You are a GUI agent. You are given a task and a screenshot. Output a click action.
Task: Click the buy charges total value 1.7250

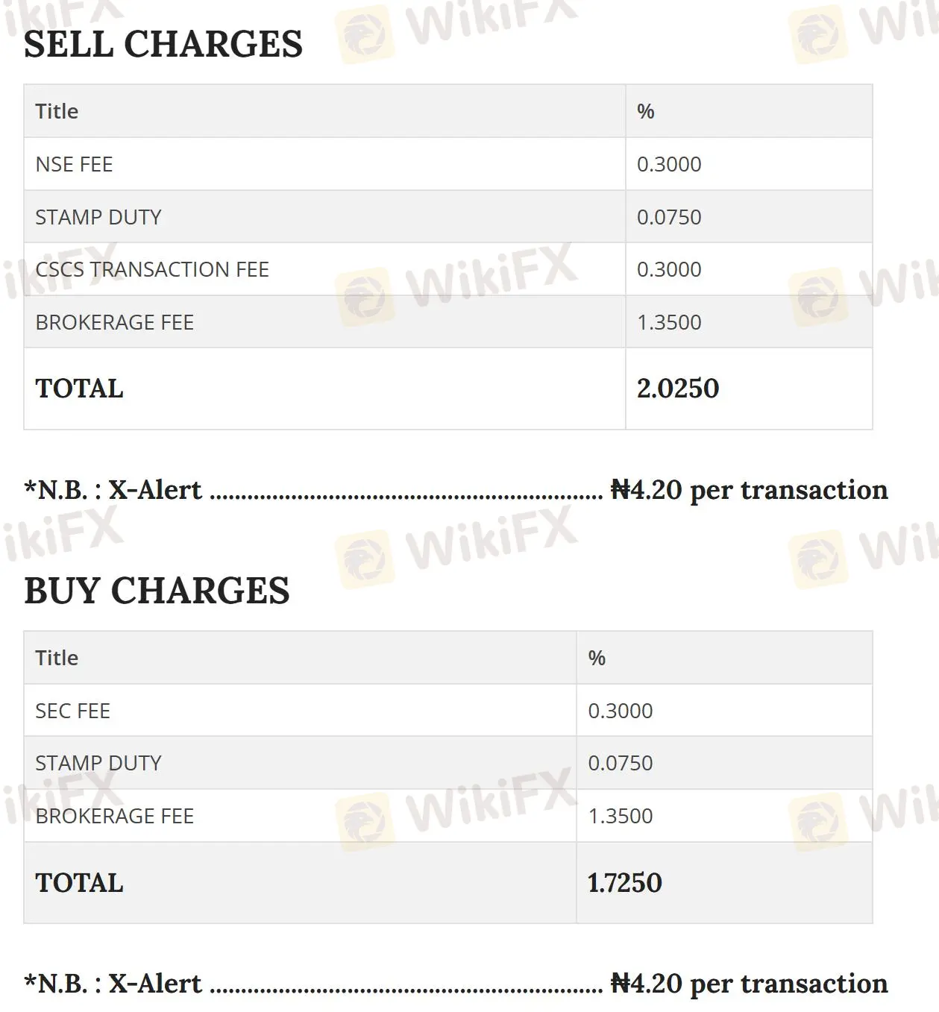pyautogui.click(x=625, y=883)
